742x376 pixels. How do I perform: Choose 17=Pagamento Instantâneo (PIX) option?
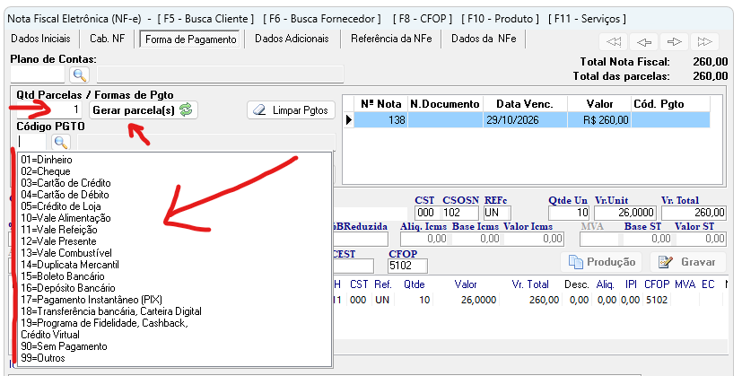coord(92,300)
